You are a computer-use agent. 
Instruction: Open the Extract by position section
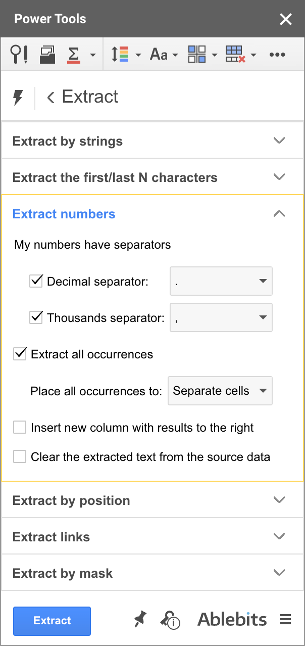(x=152, y=500)
